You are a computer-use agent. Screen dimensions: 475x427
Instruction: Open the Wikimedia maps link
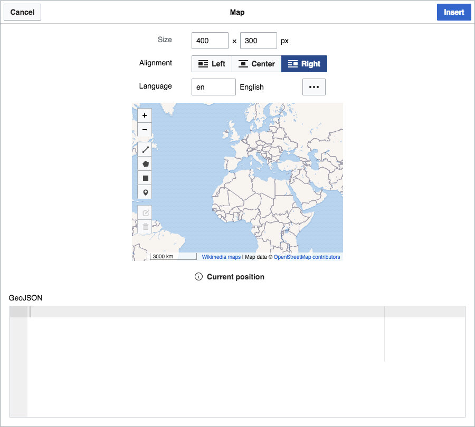[x=221, y=257]
